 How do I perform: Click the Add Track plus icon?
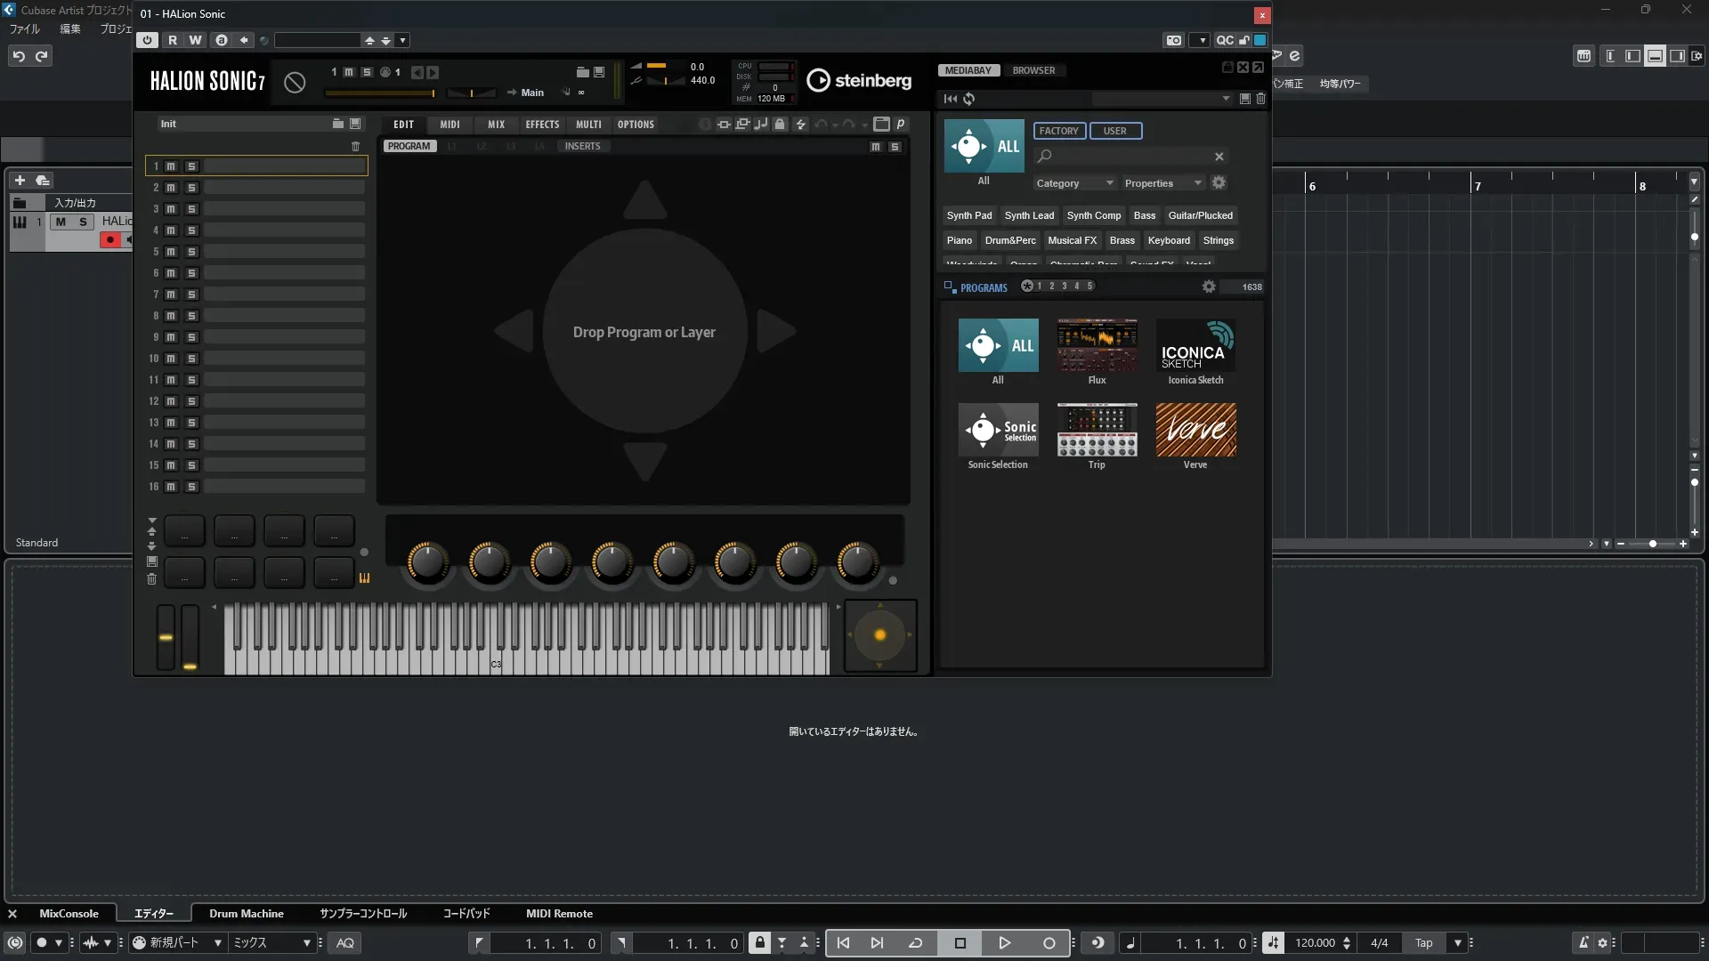coord(20,180)
